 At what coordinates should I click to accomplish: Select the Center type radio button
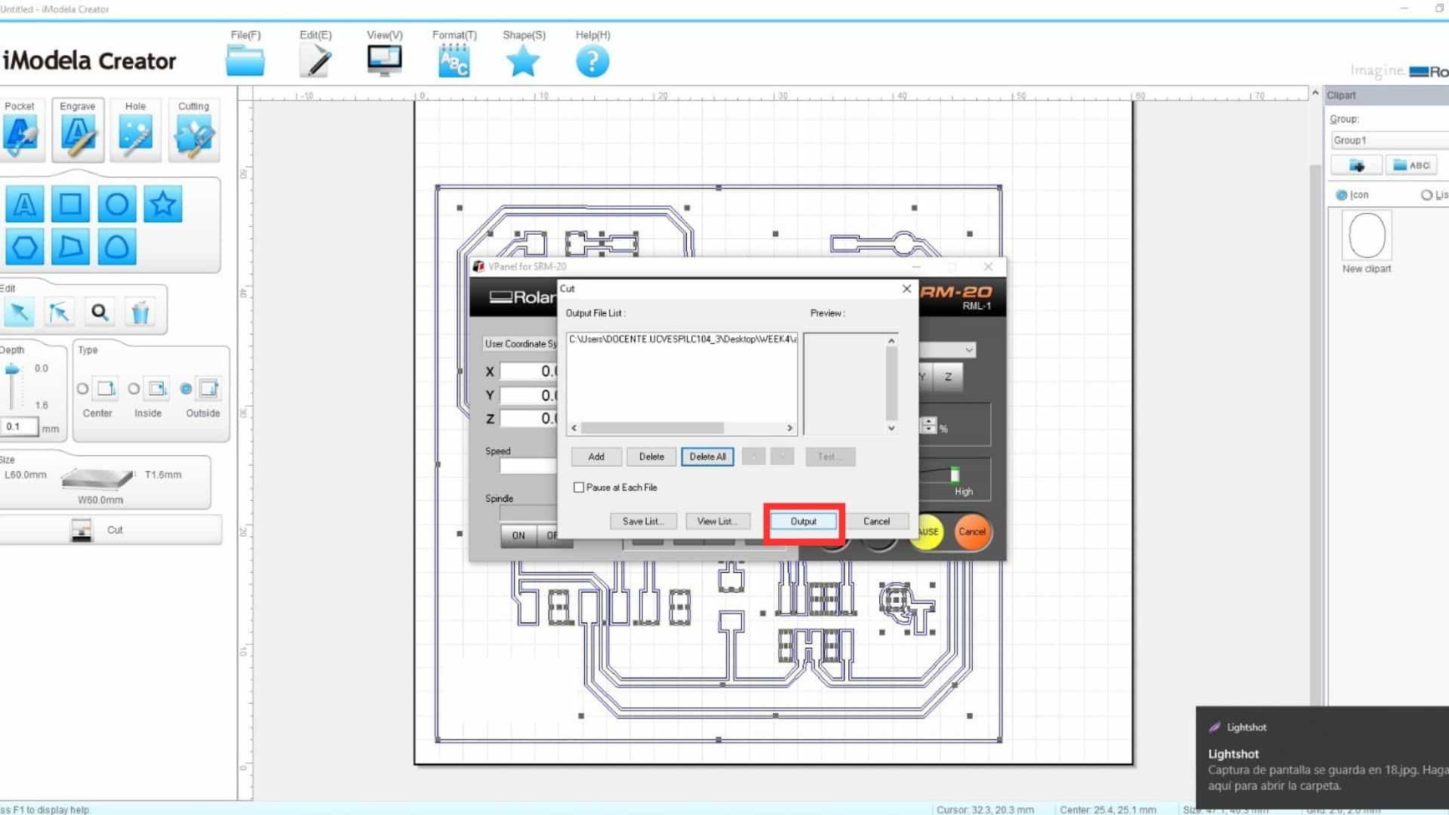point(82,389)
